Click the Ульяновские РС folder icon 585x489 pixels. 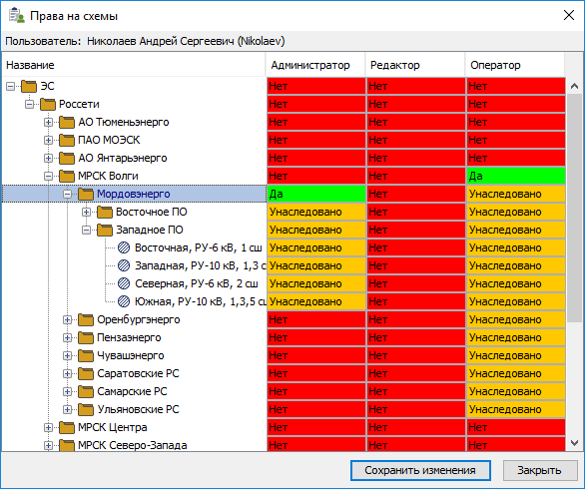click(x=86, y=409)
